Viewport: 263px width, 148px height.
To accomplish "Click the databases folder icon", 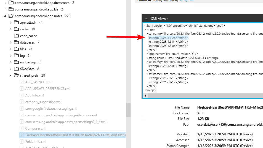I will pos(16,42).
